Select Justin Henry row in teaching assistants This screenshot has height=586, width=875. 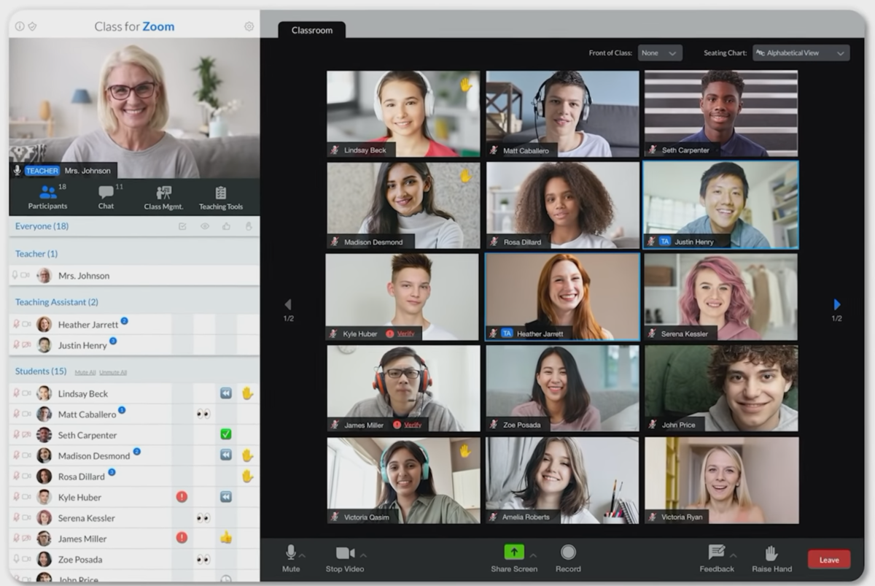[x=134, y=345]
